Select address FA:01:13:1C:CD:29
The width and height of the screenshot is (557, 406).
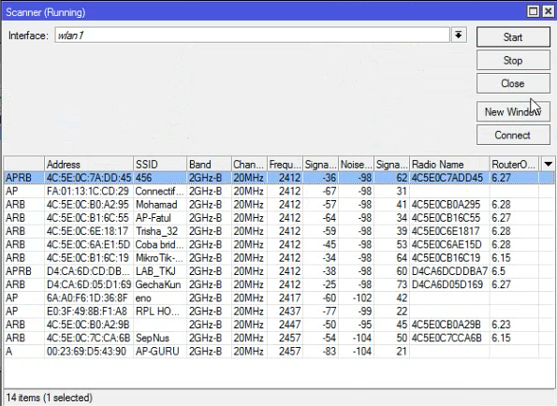88,191
